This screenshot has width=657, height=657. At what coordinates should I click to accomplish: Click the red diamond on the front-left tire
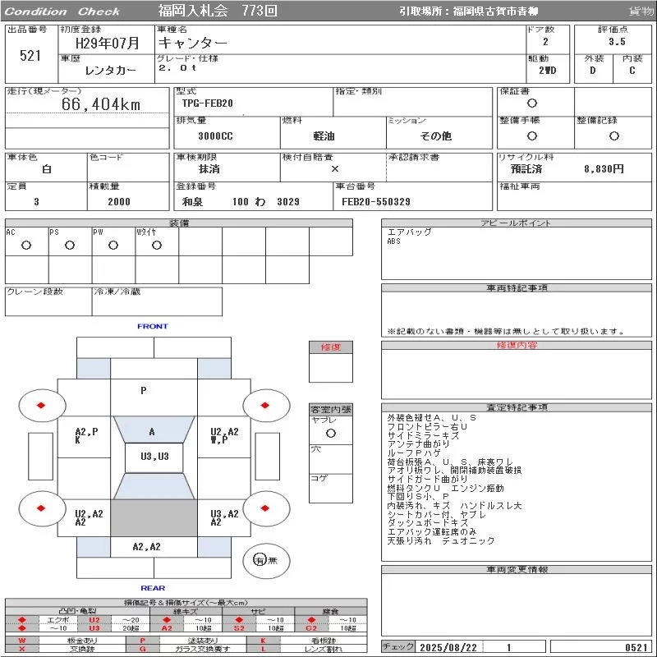pyautogui.click(x=41, y=405)
